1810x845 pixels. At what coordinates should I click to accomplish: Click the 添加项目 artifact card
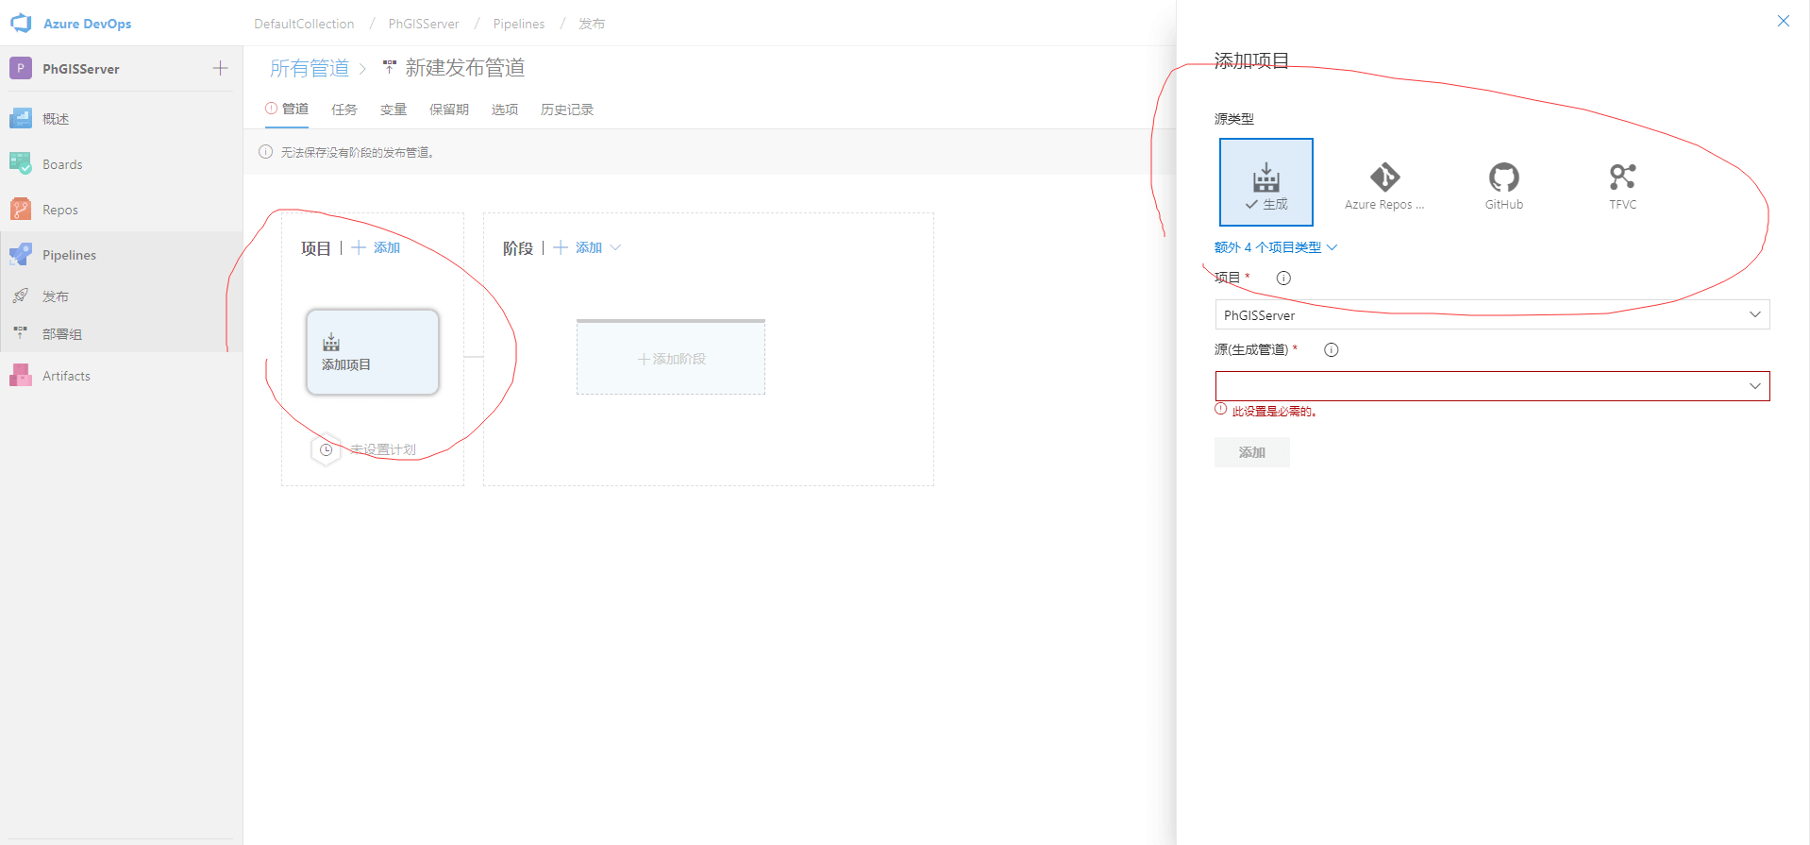[x=372, y=351]
